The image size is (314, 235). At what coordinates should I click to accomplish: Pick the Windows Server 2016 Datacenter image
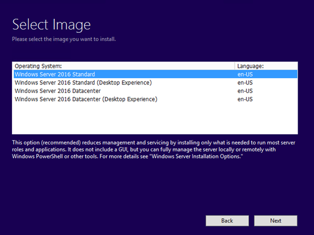click(155, 91)
